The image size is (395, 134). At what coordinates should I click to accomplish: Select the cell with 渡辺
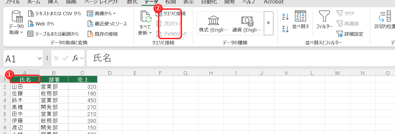click(x=25, y=127)
